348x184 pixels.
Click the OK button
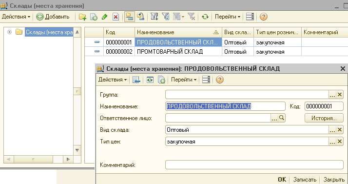pos(282,179)
